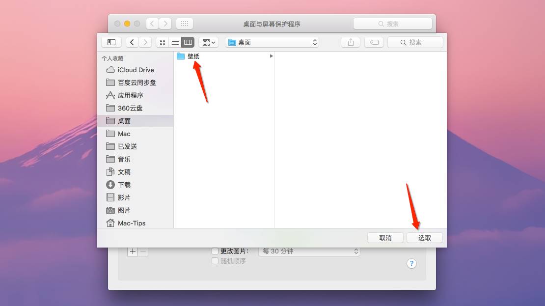Viewport: 545px width, 306px height.
Task: Open the 桌面 location dropdown
Action: coord(272,42)
